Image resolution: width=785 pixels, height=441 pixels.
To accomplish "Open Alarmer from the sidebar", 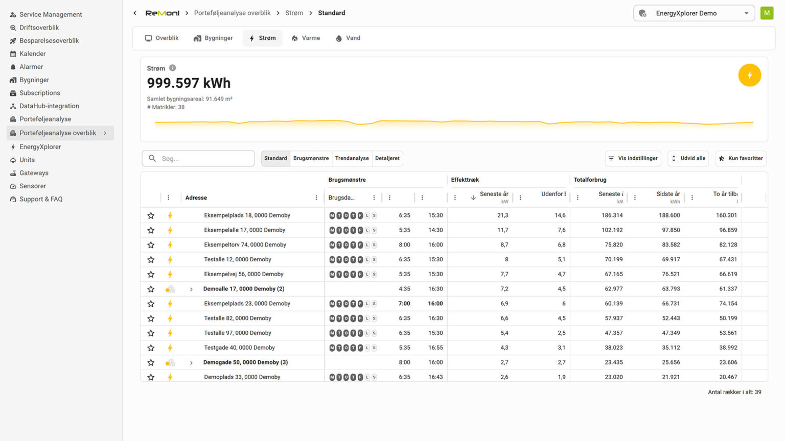I will 31,67.
